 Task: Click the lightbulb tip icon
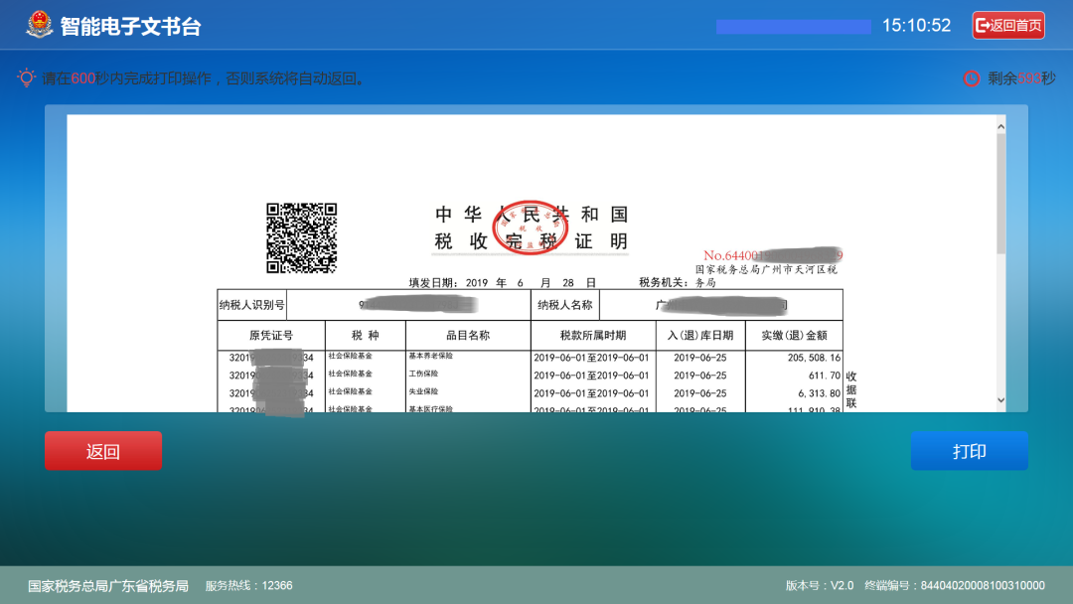(x=26, y=77)
